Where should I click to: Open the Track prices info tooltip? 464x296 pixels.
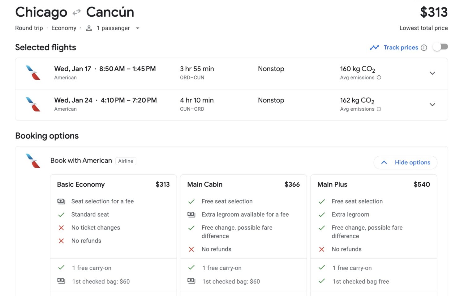[x=424, y=47]
